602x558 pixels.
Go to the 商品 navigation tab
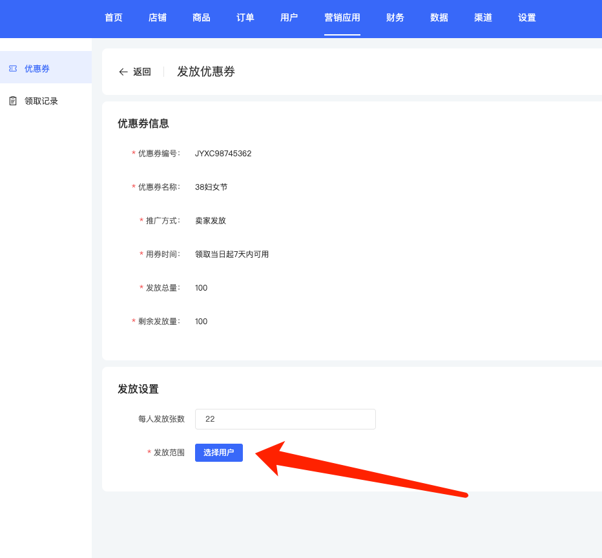[x=202, y=18]
